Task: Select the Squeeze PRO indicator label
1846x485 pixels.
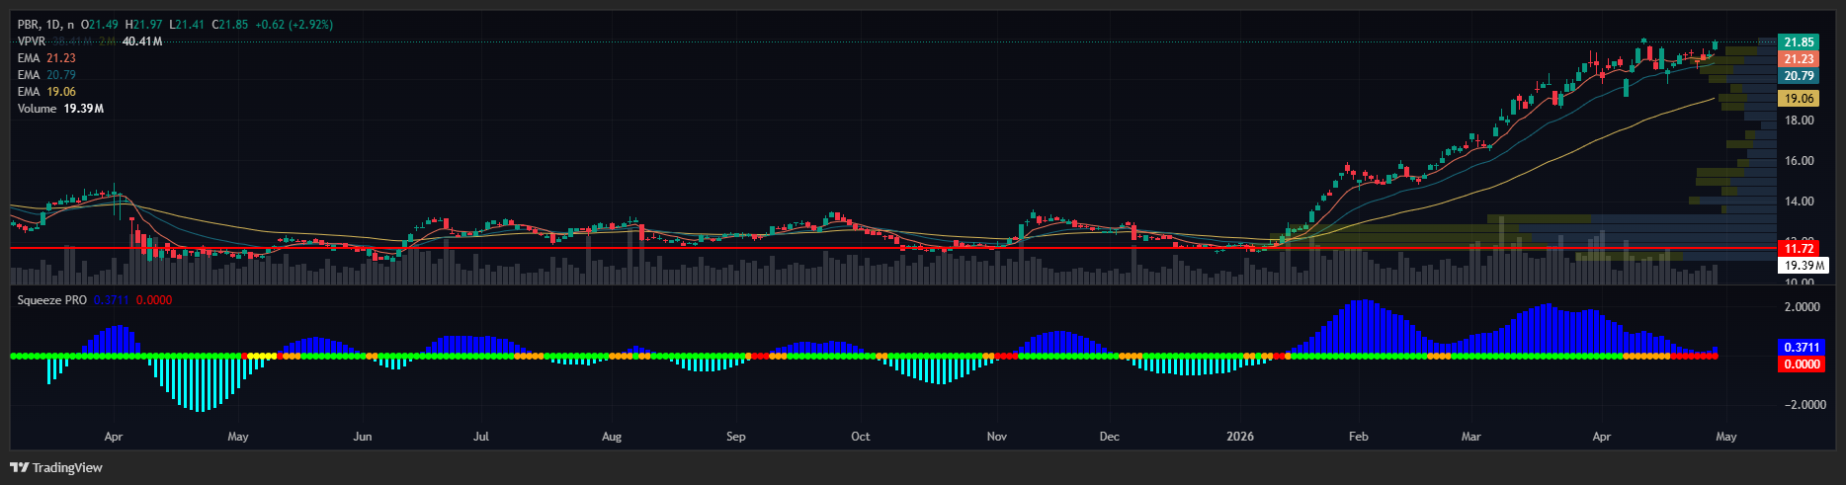Action: point(51,300)
